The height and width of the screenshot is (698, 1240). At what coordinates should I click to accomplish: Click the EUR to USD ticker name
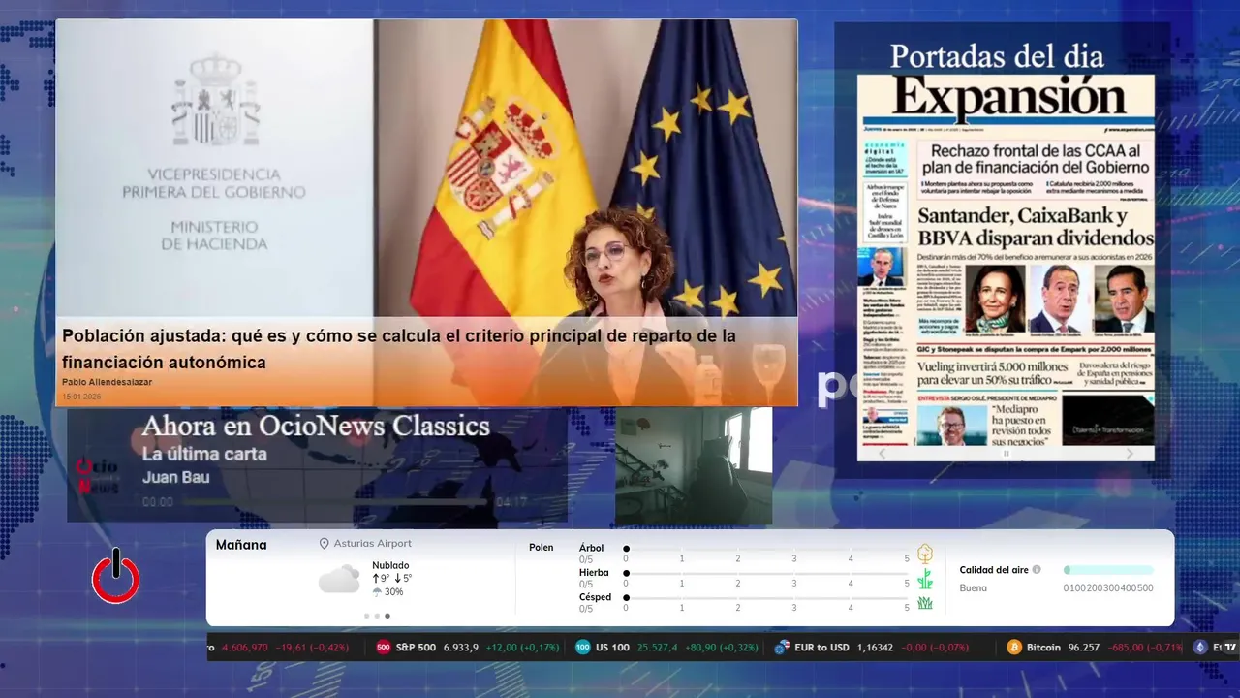coord(821,647)
